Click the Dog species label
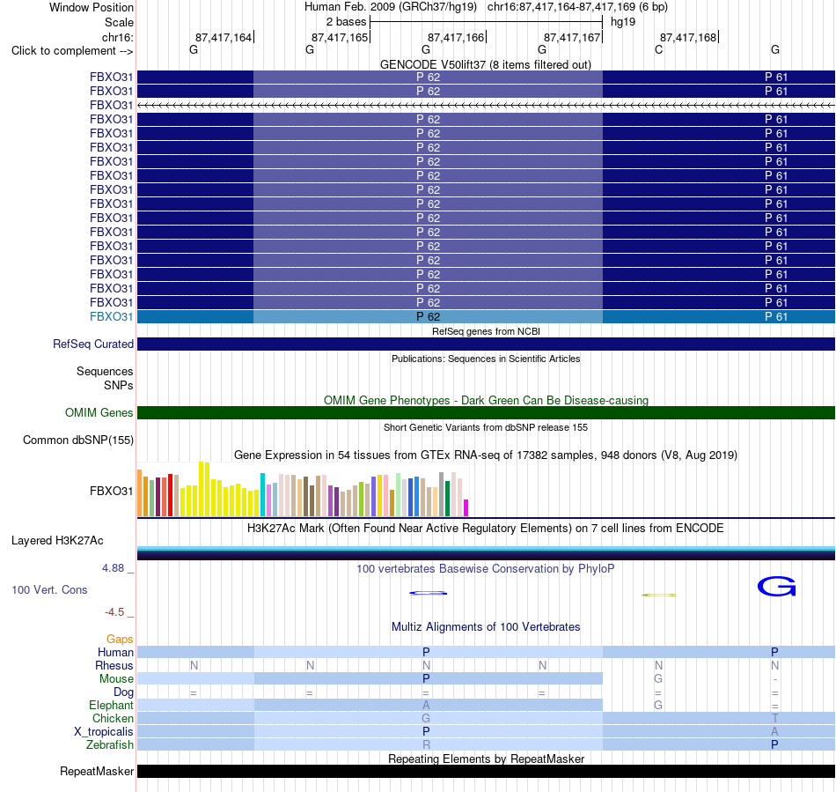This screenshot has height=792, width=836. point(123,692)
